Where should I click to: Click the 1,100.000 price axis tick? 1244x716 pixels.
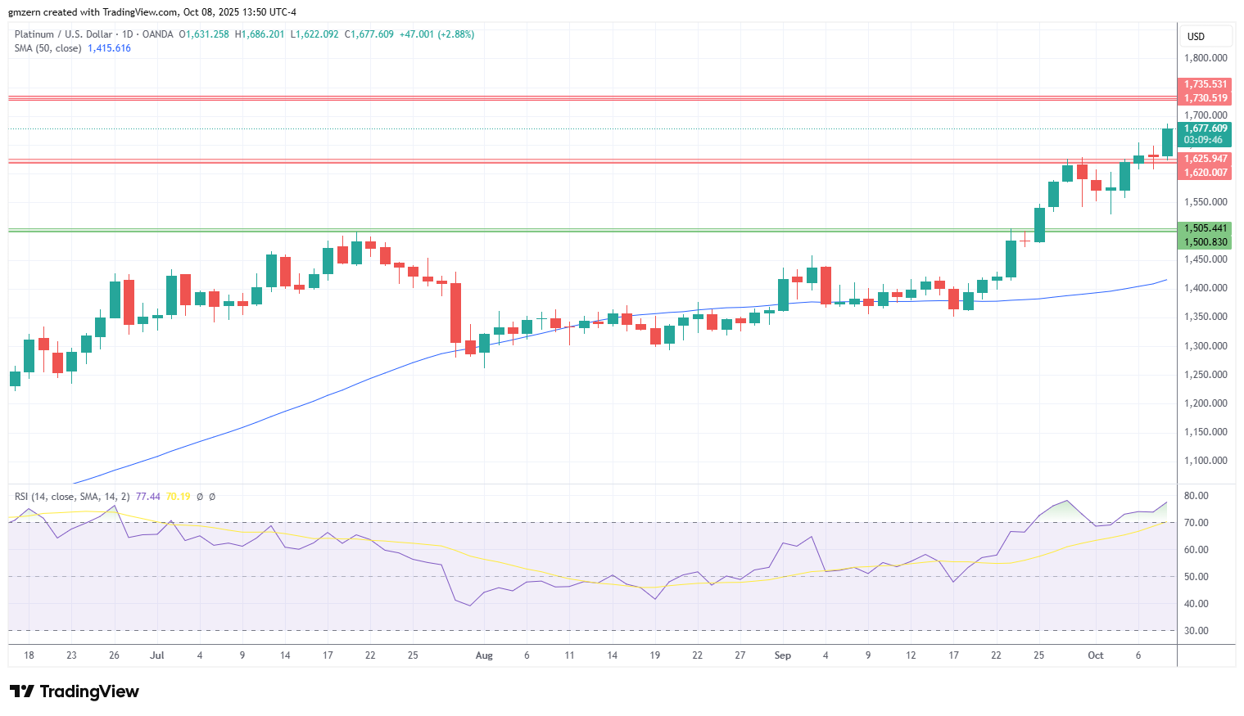point(1206,461)
